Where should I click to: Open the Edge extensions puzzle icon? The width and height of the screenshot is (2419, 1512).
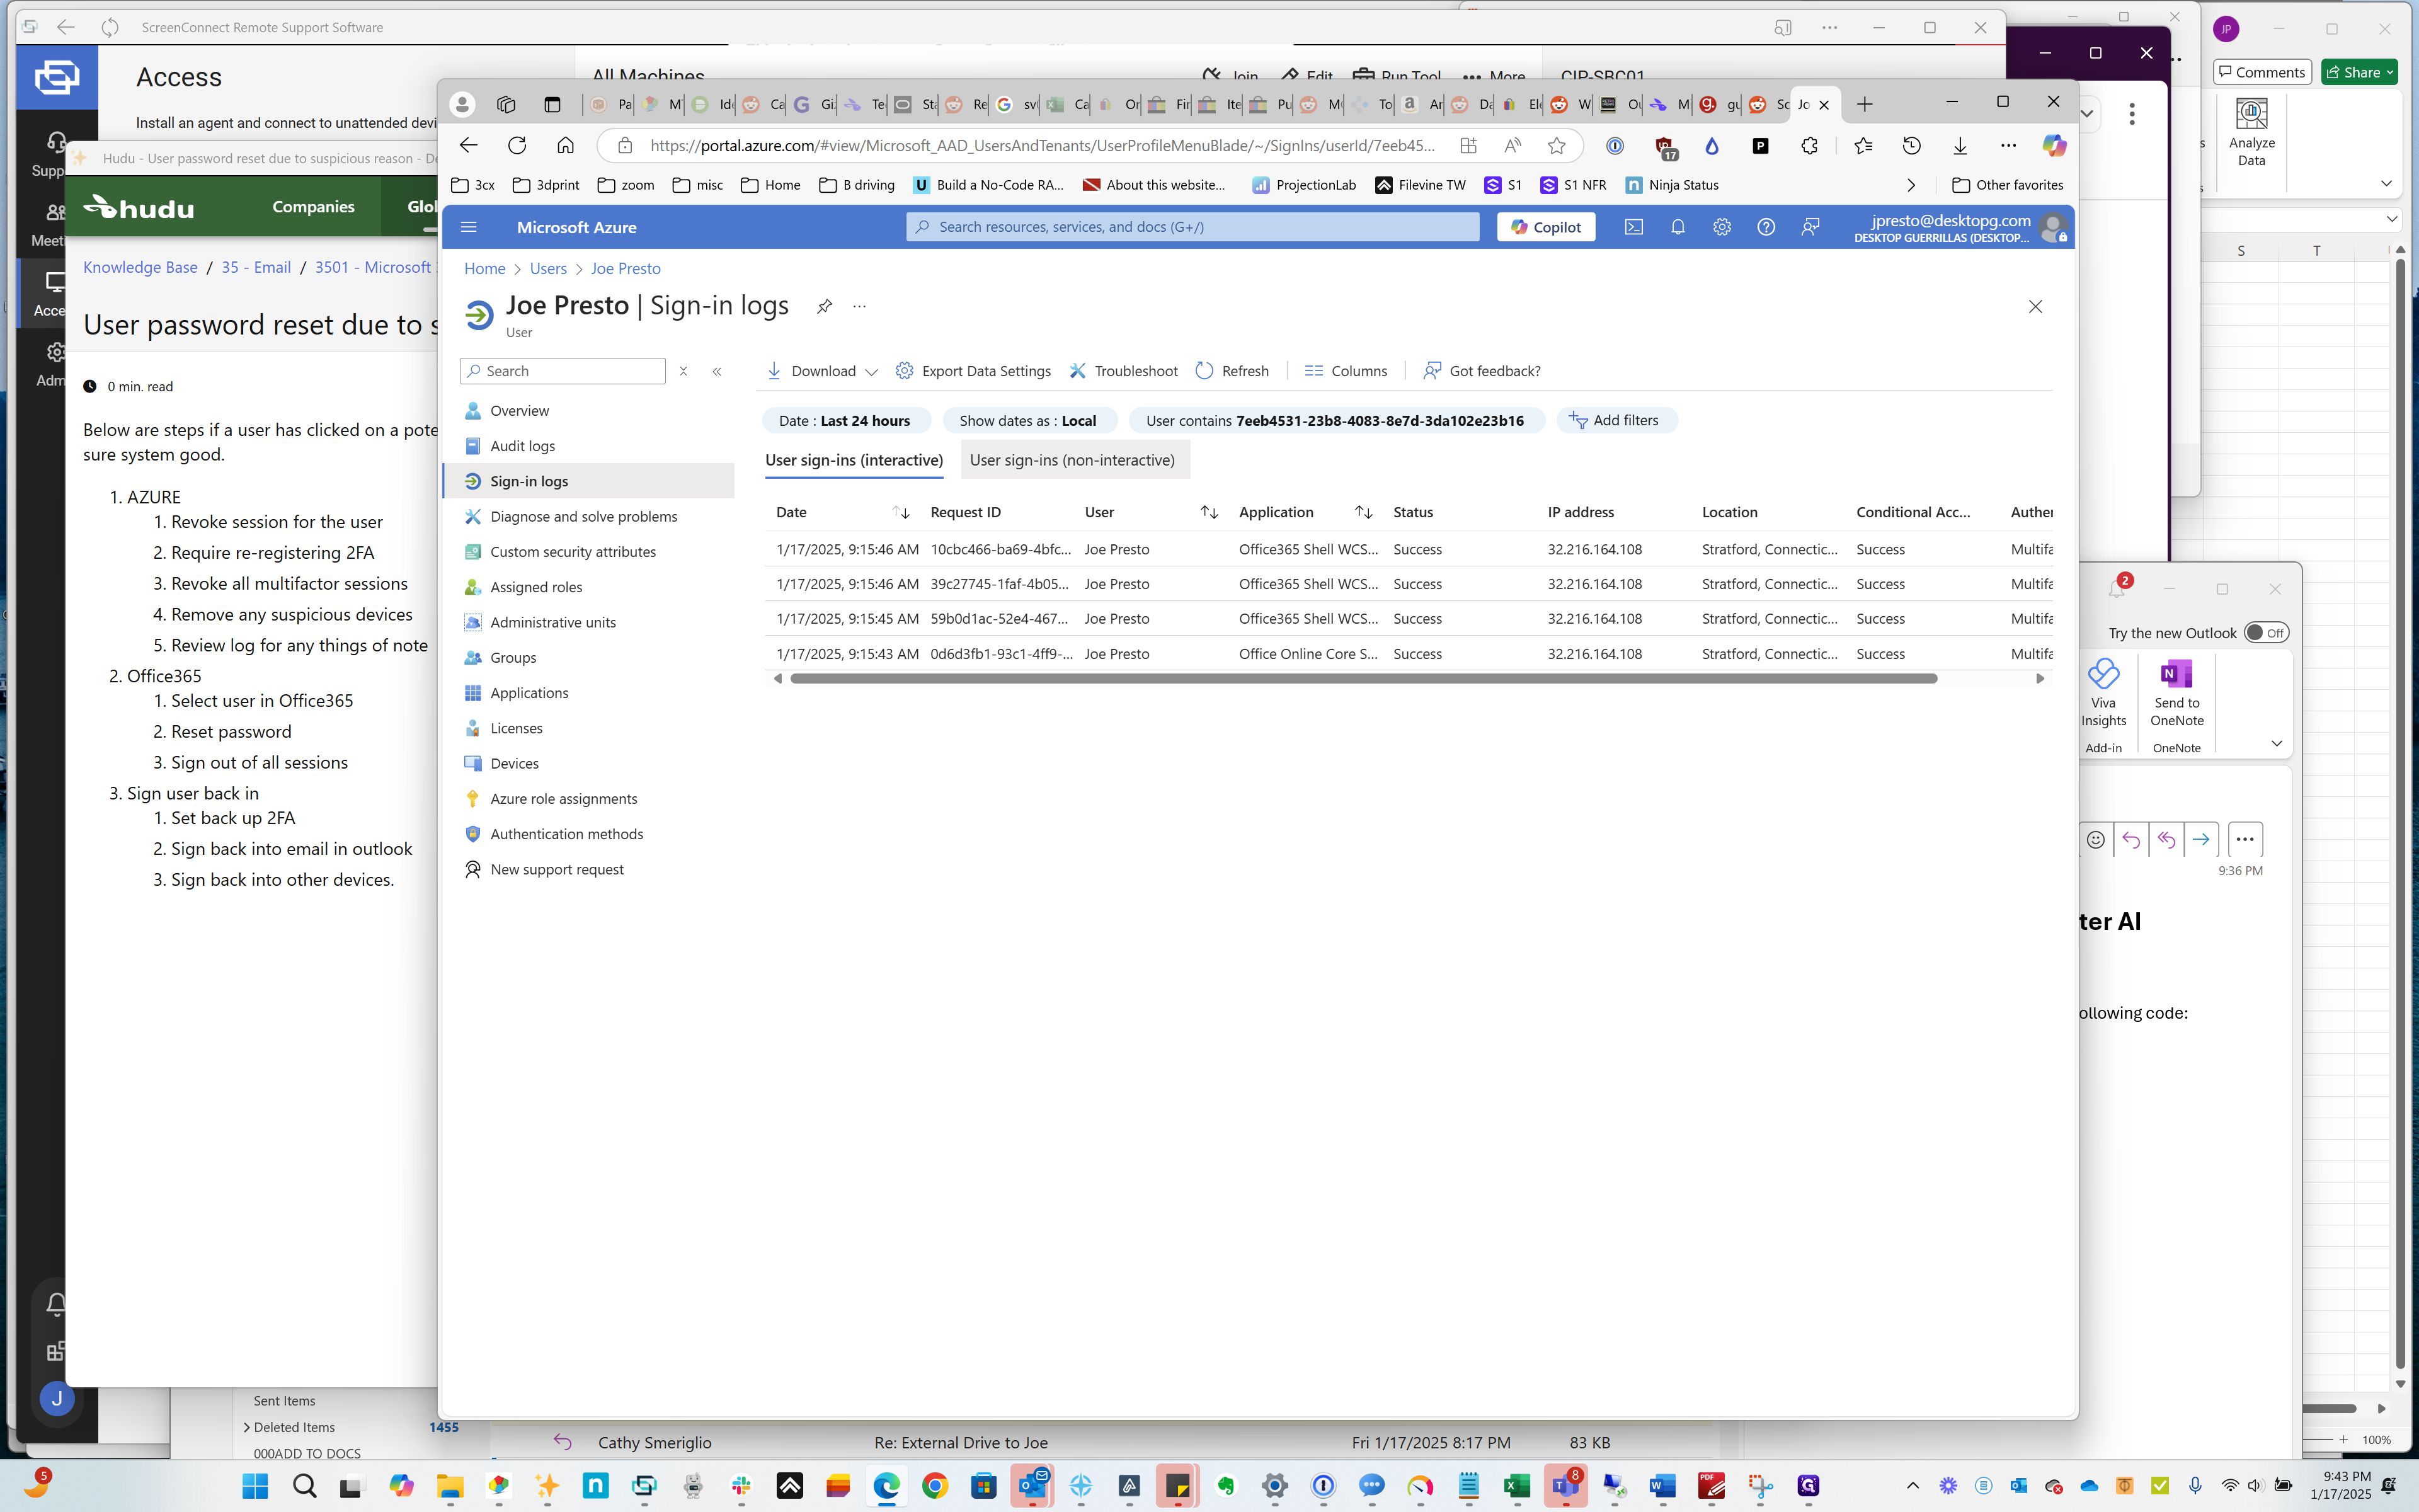point(1809,146)
